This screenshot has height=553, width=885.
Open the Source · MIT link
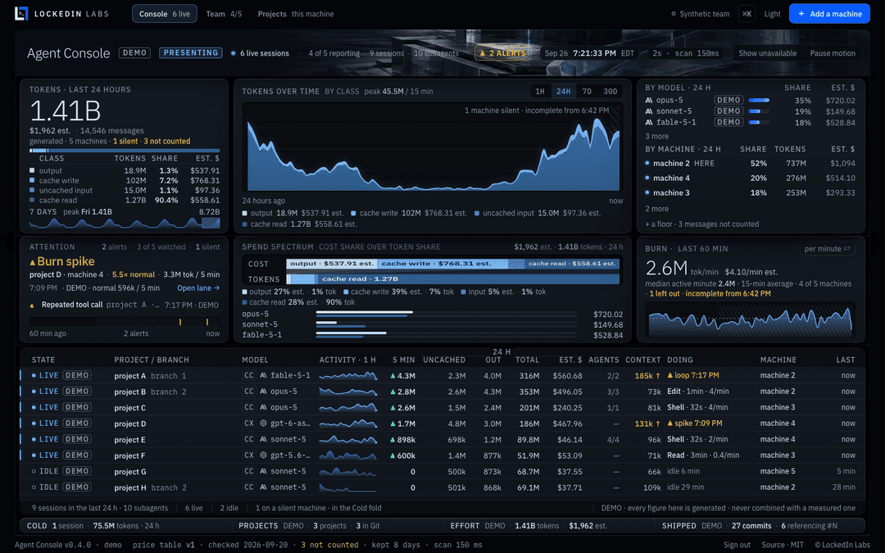(783, 545)
